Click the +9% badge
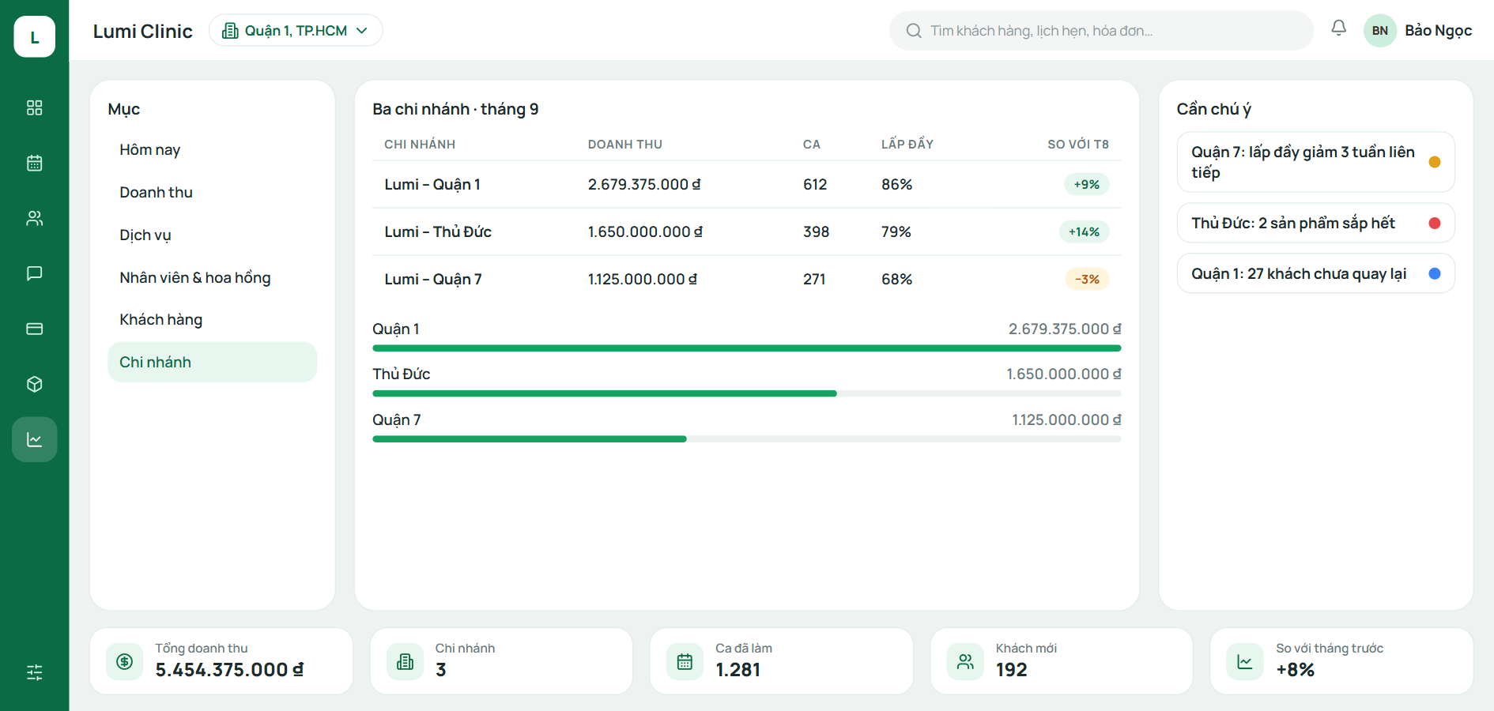Screen dimensions: 1494x711 tap(1086, 184)
